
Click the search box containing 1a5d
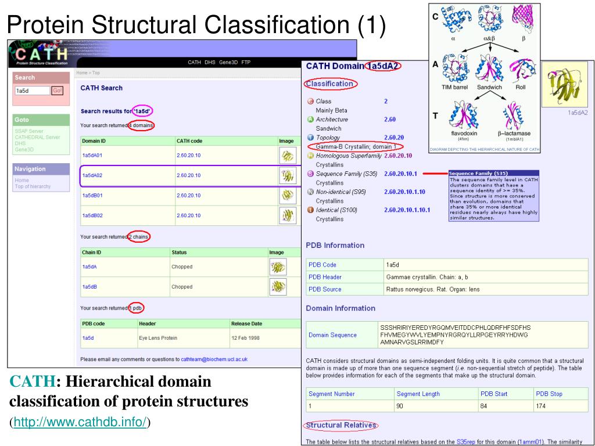click(x=33, y=91)
